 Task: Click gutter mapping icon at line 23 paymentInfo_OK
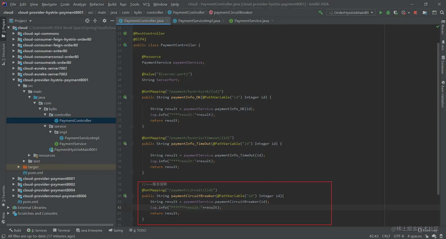125,97
